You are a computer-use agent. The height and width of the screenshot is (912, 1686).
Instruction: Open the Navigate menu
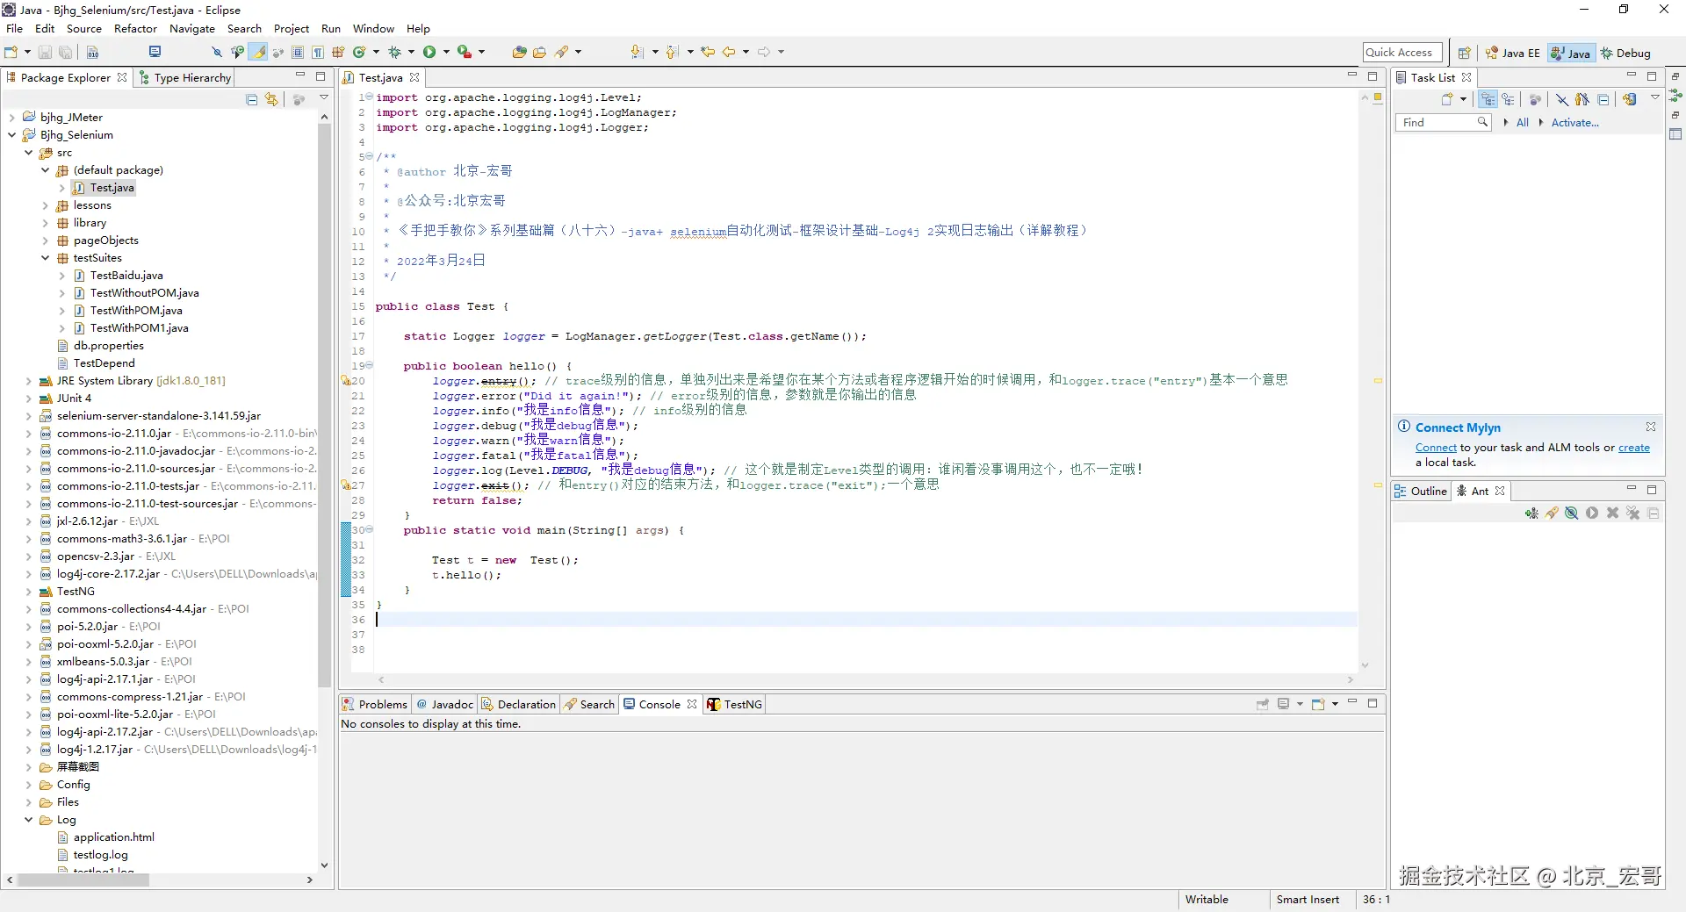pyautogui.click(x=192, y=29)
